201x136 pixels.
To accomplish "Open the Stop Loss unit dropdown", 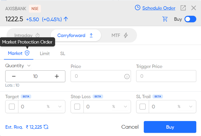I will tap(125, 107).
